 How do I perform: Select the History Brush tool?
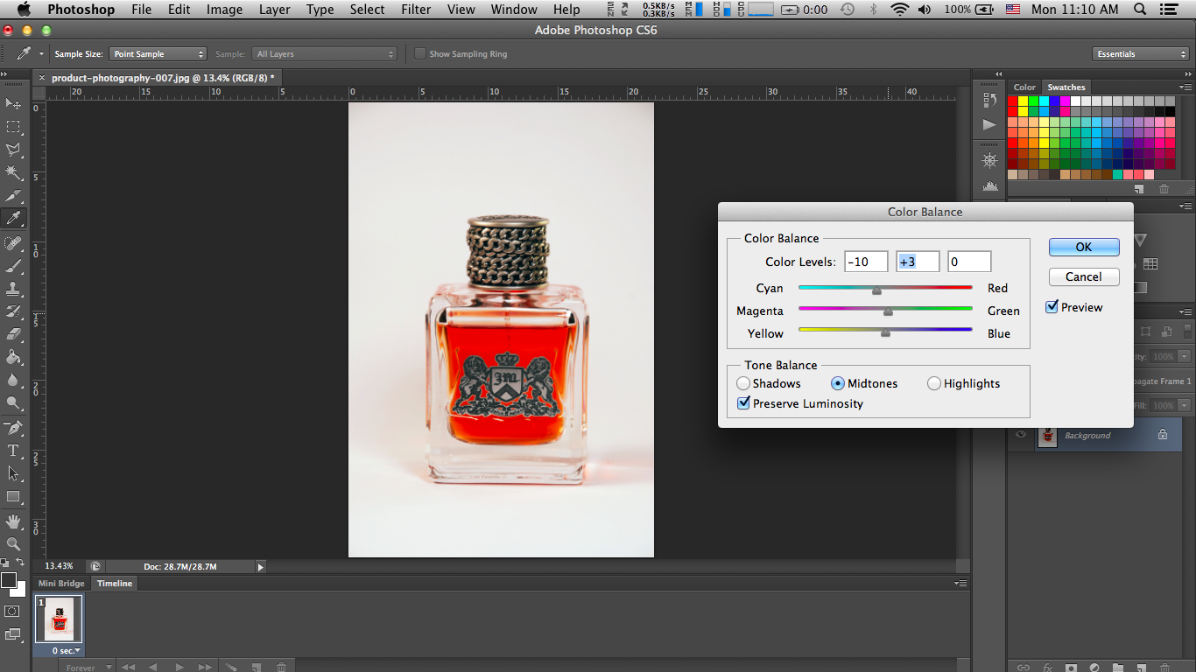click(x=13, y=311)
